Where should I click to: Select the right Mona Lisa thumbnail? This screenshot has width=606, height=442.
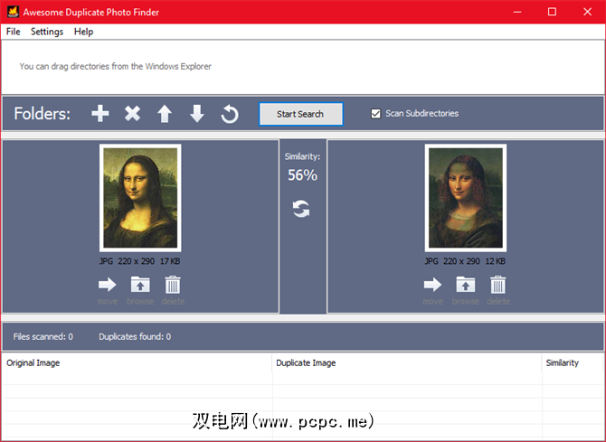[x=466, y=198]
